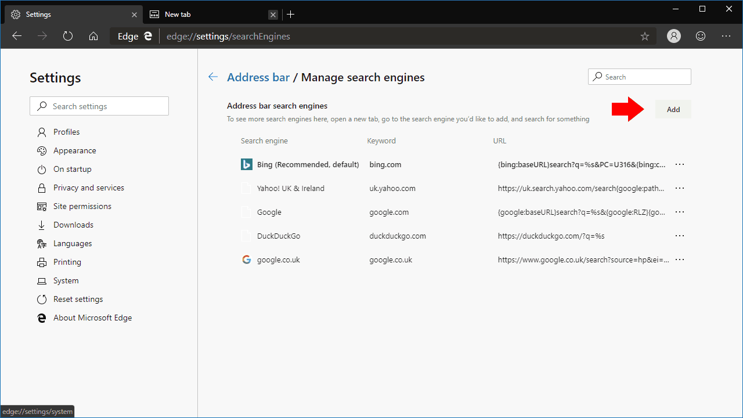Open the On startup settings section
This screenshot has height=418, width=743.
pyautogui.click(x=72, y=169)
